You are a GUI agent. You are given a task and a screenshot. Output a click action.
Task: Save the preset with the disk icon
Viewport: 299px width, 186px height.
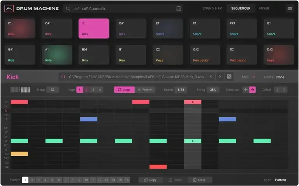(179, 9)
